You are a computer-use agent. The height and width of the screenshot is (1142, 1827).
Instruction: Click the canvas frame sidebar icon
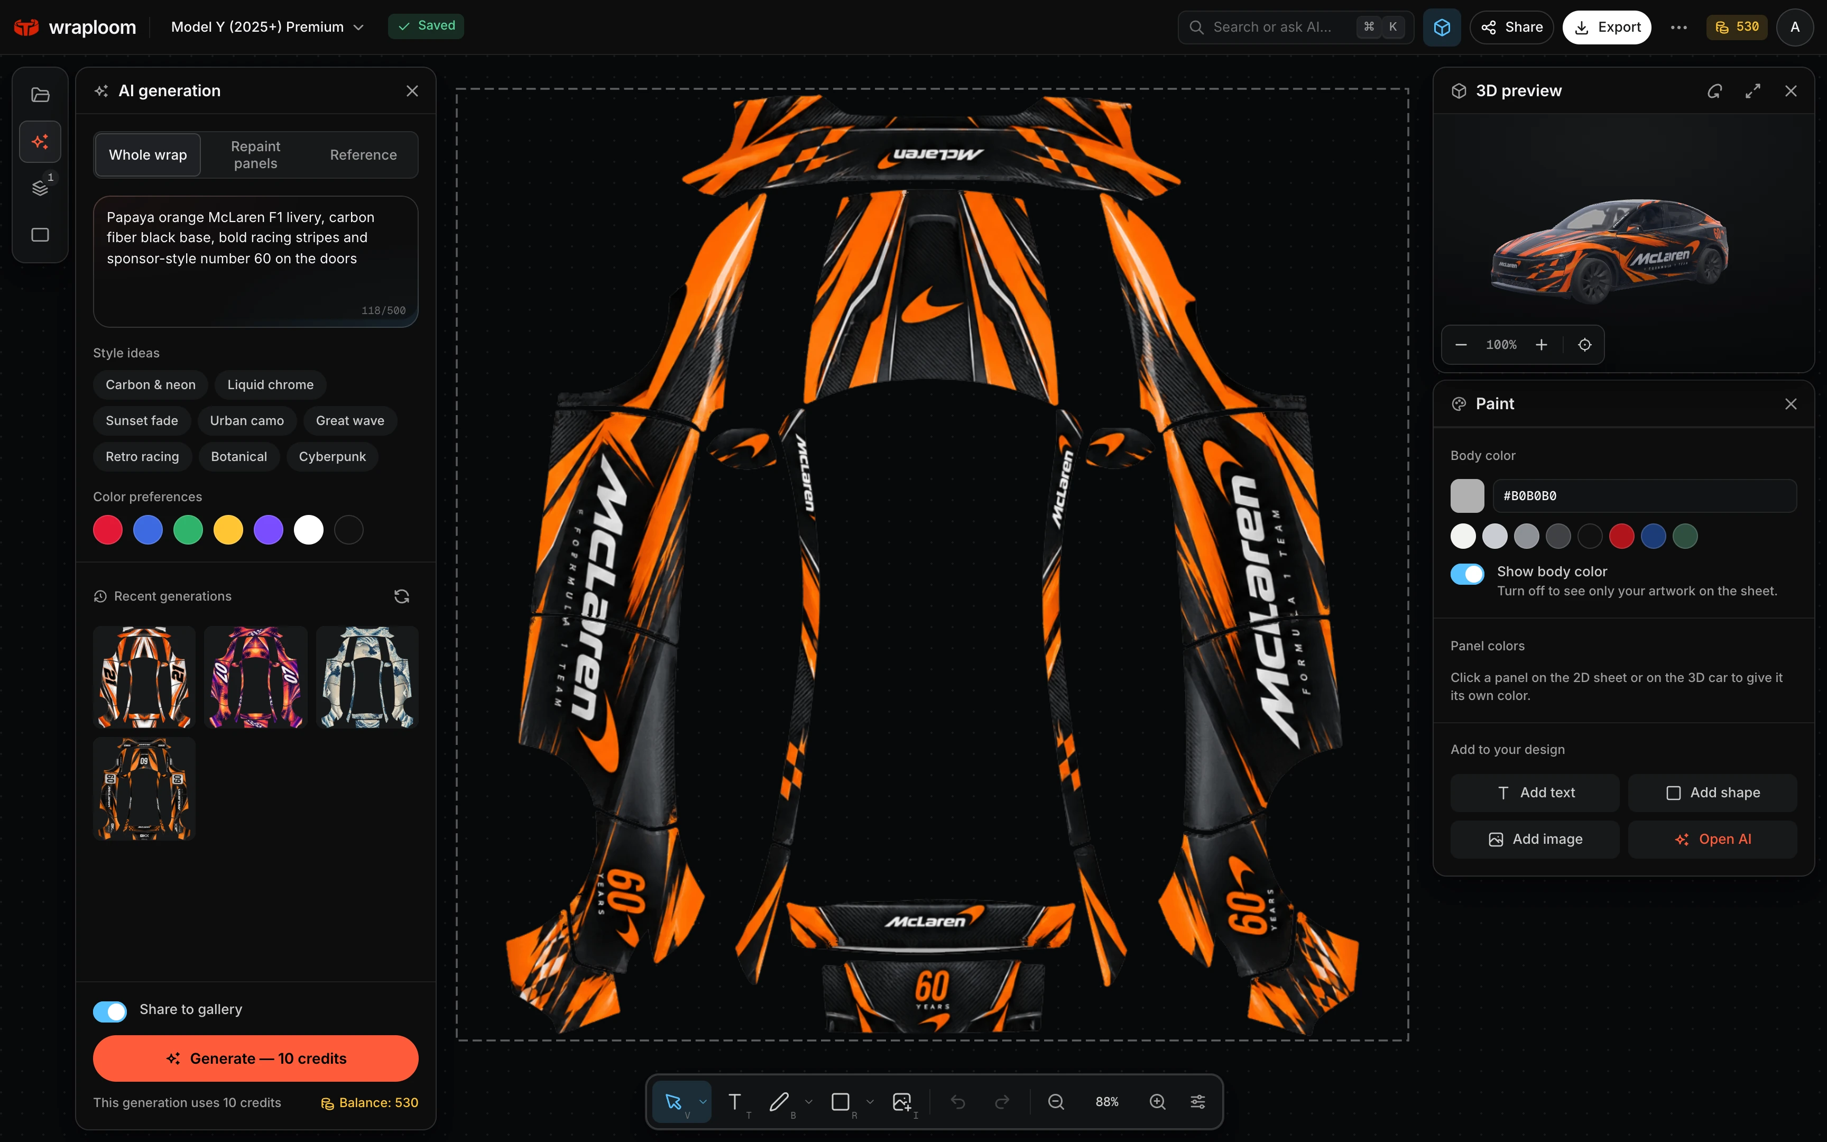point(40,235)
